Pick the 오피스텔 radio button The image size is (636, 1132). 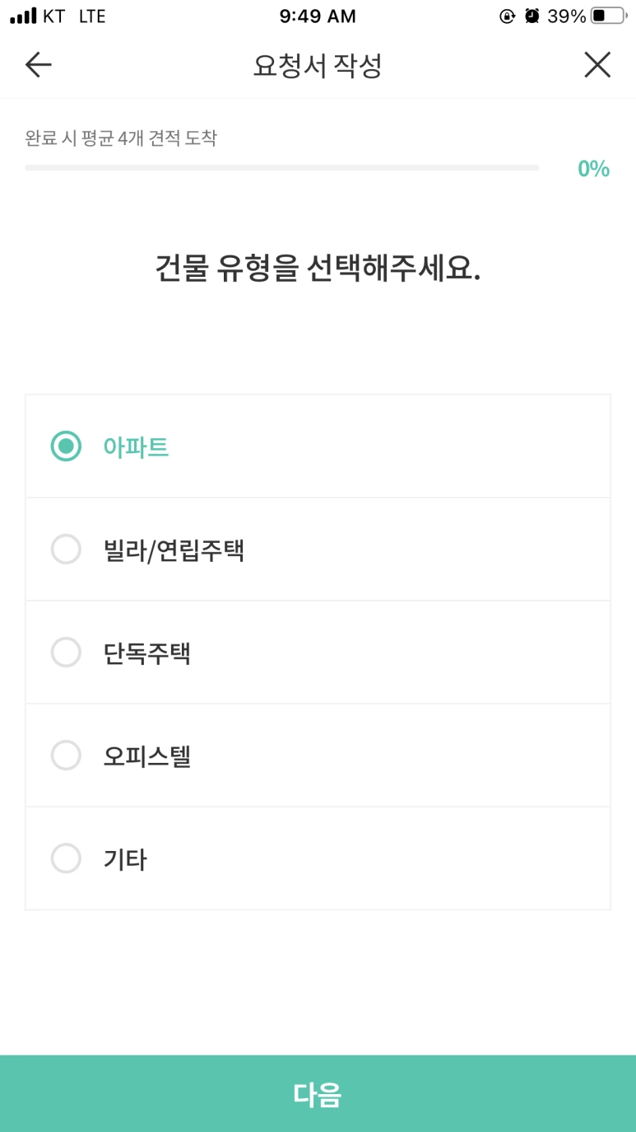coord(66,755)
